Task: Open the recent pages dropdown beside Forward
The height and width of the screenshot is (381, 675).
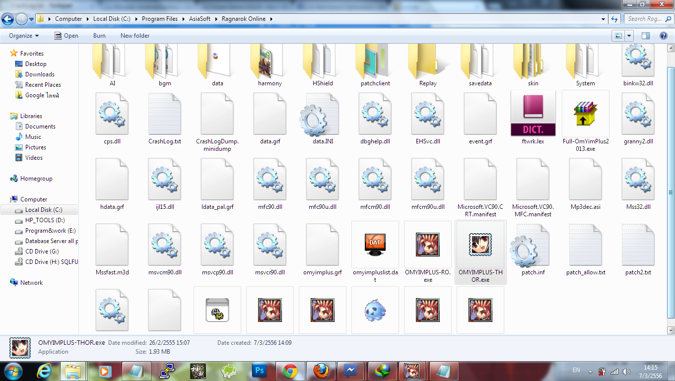Action: click(32, 19)
